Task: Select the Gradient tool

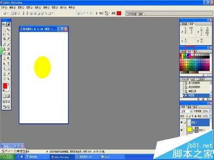Action: [x=9, y=54]
